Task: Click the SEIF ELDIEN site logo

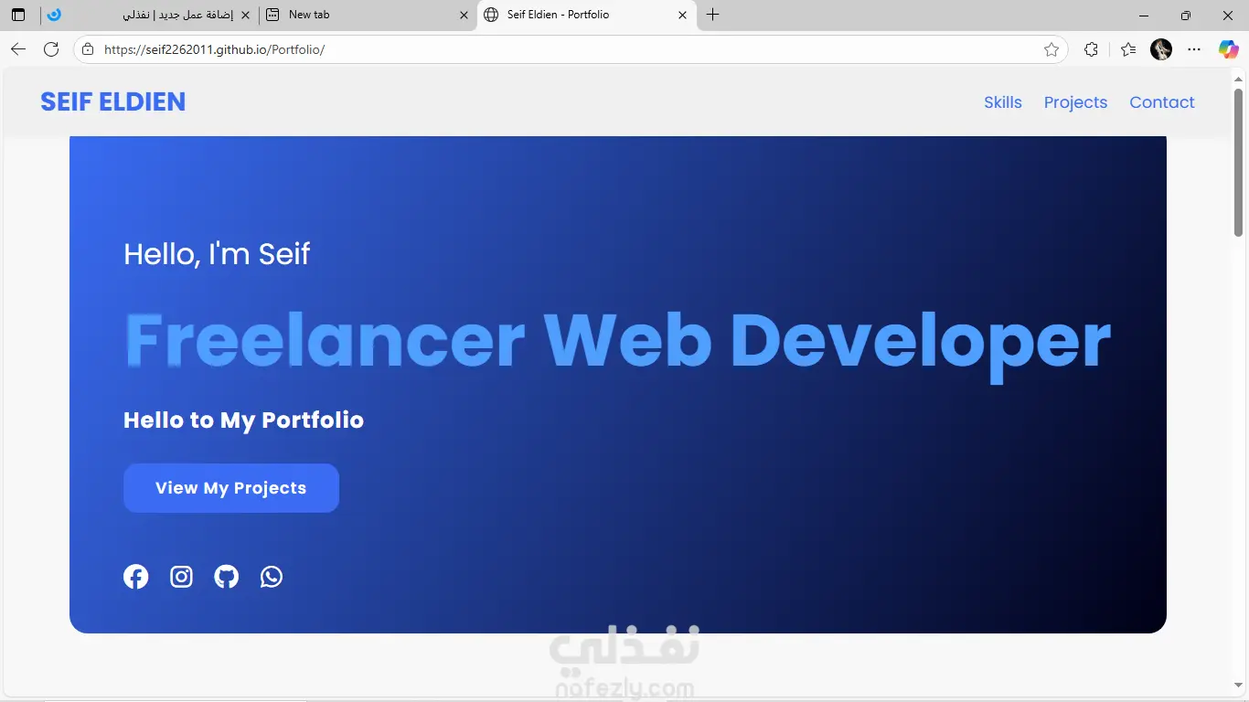Action: (113, 101)
